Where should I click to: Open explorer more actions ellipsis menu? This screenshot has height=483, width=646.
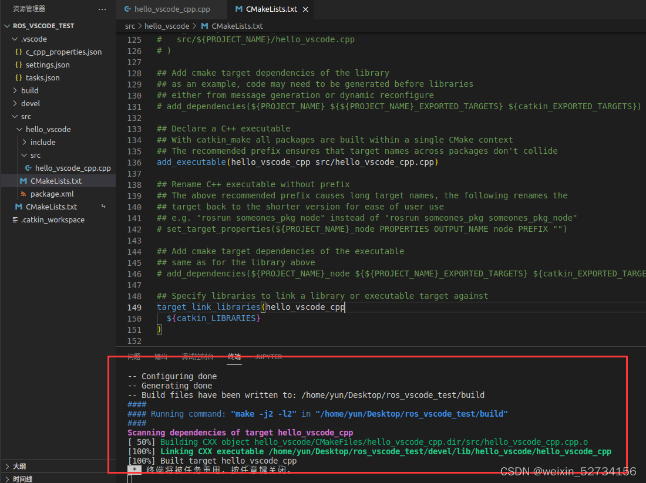102,9
